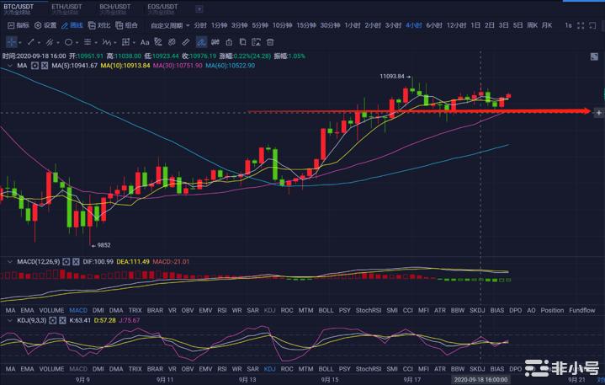The image size is (605, 385).
Task: Select the ellipse shape tool
Action: pos(68,42)
